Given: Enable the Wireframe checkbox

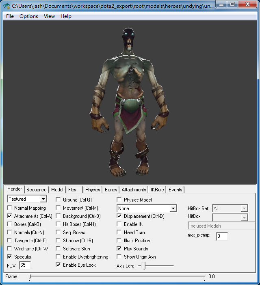Looking at the screenshot, I should [x=10, y=249].
